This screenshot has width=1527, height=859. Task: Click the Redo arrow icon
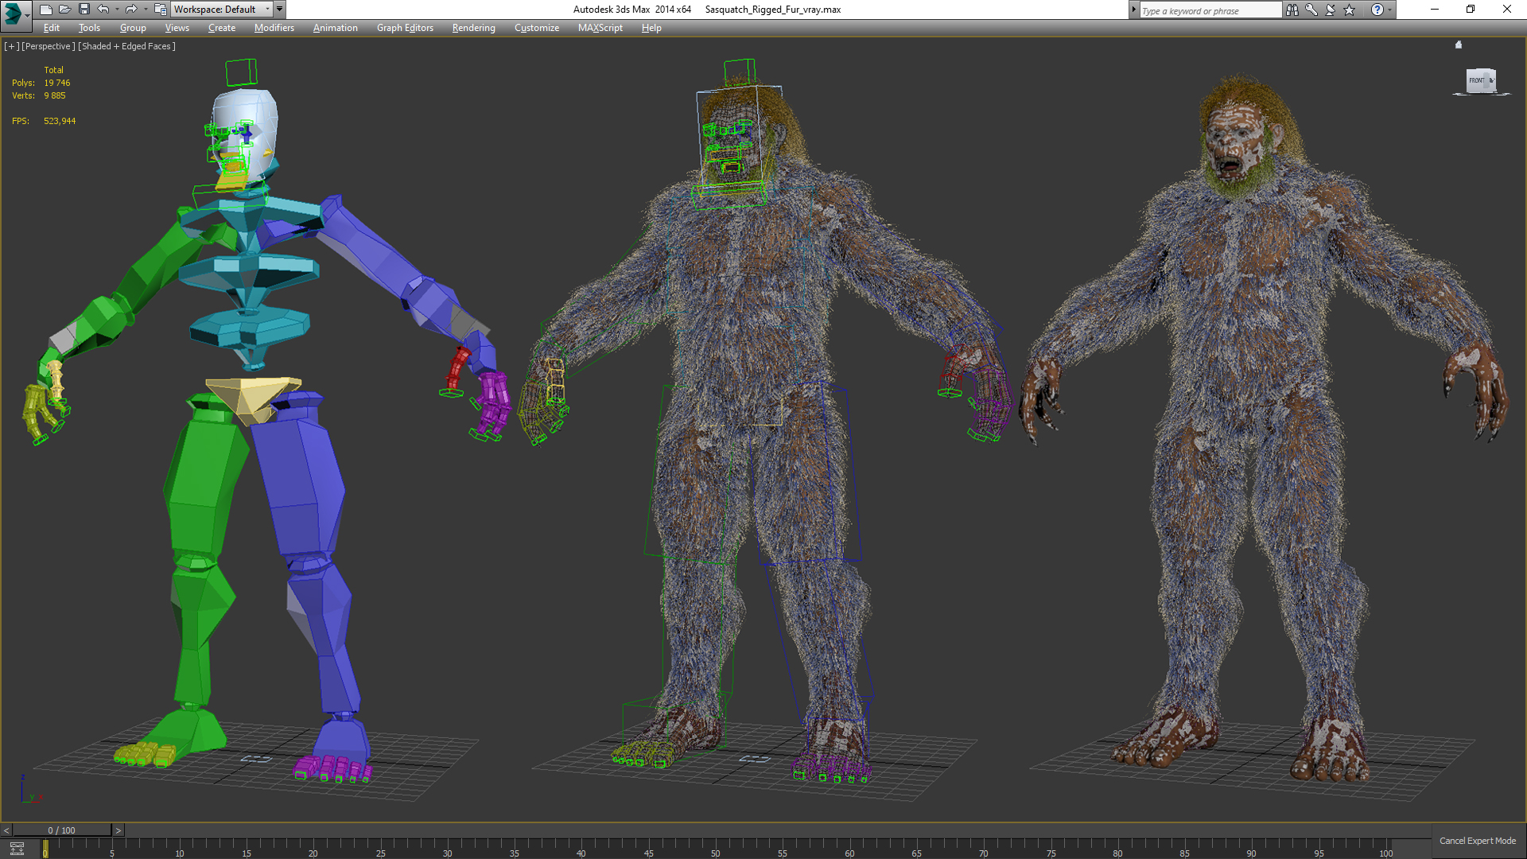tap(131, 10)
